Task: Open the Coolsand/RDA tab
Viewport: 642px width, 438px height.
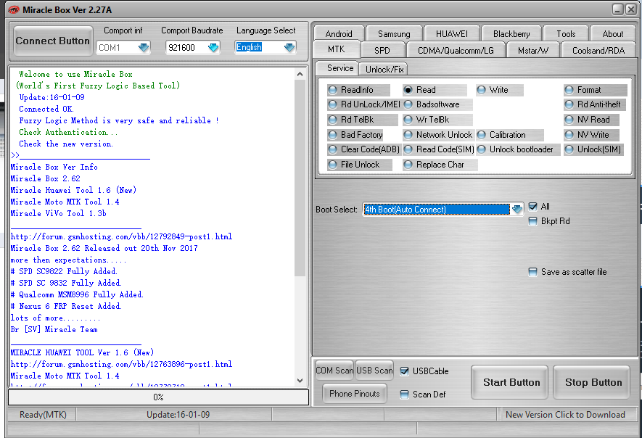Action: (x=598, y=50)
